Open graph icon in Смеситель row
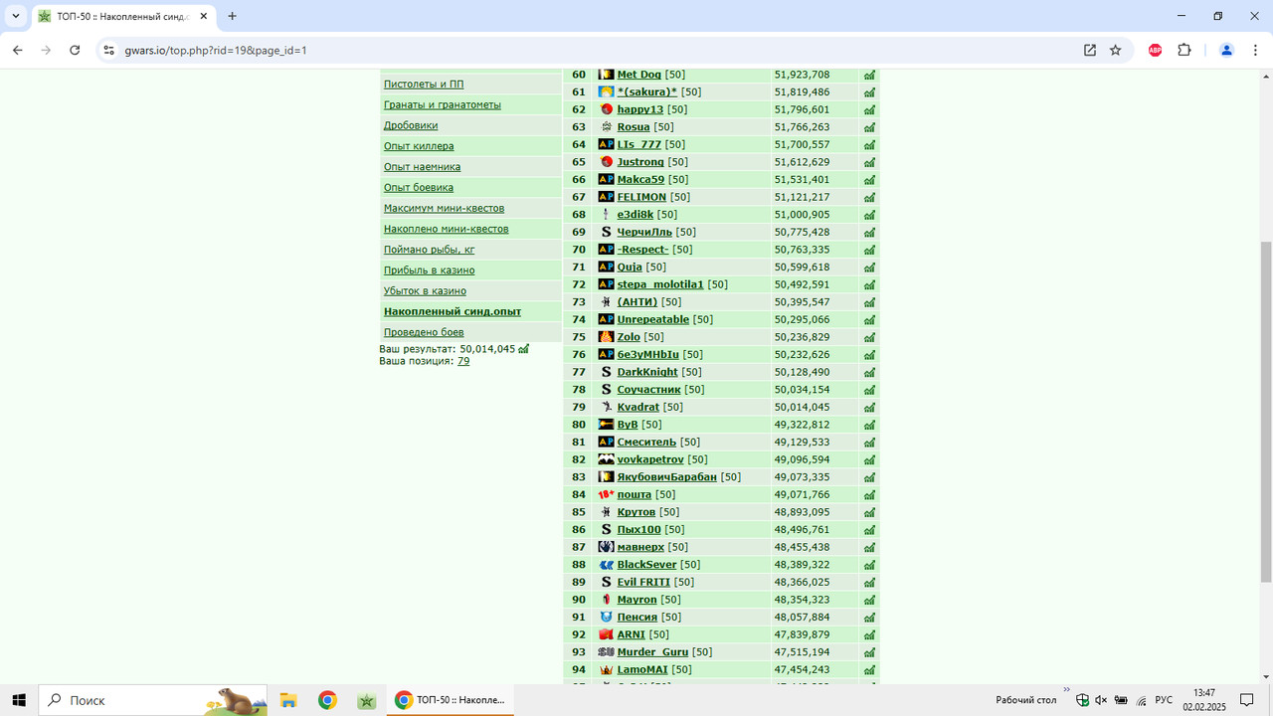Image resolution: width=1273 pixels, height=716 pixels. point(869,443)
